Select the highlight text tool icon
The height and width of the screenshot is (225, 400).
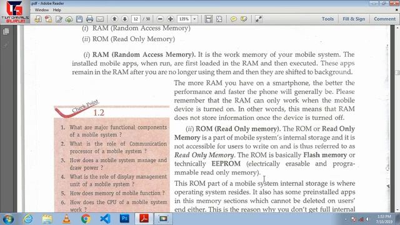tap(244, 19)
